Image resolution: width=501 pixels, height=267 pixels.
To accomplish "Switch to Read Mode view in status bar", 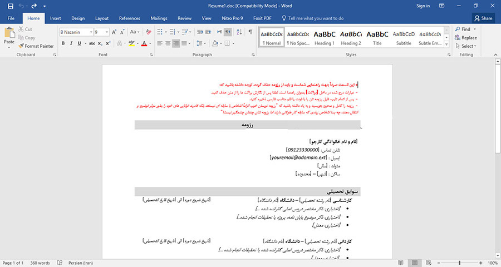I will point(401,263).
